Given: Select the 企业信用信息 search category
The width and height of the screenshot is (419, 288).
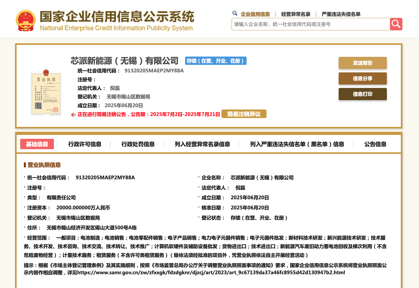Looking at the screenshot, I should click(x=255, y=14).
